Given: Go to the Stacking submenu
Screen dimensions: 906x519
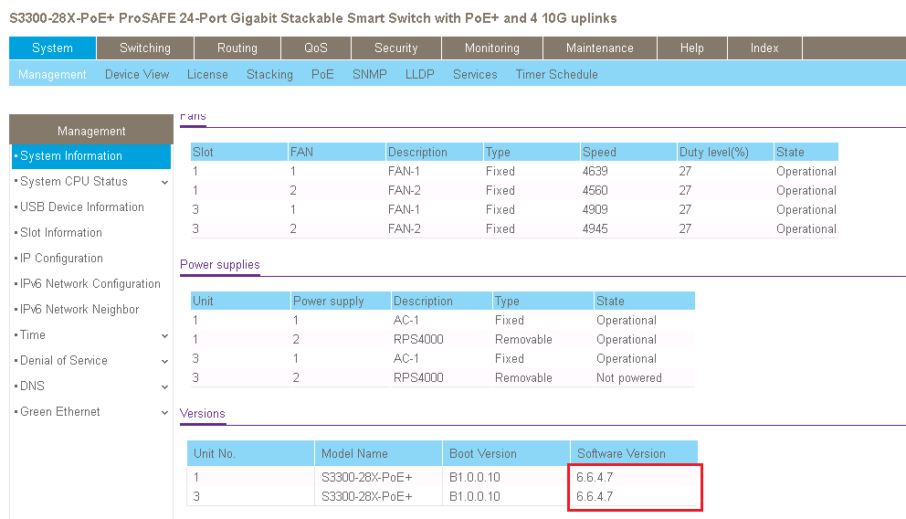Looking at the screenshot, I should 269,75.
